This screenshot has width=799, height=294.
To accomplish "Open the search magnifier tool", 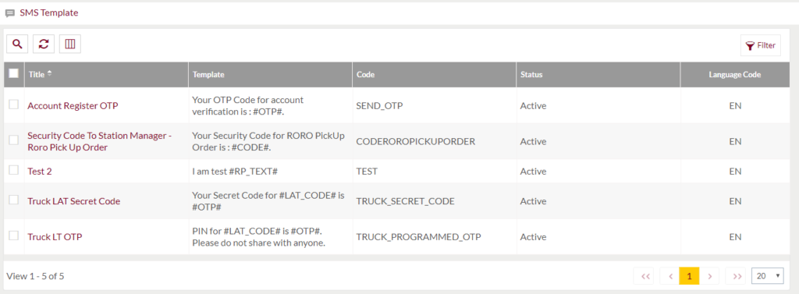I will 17,44.
